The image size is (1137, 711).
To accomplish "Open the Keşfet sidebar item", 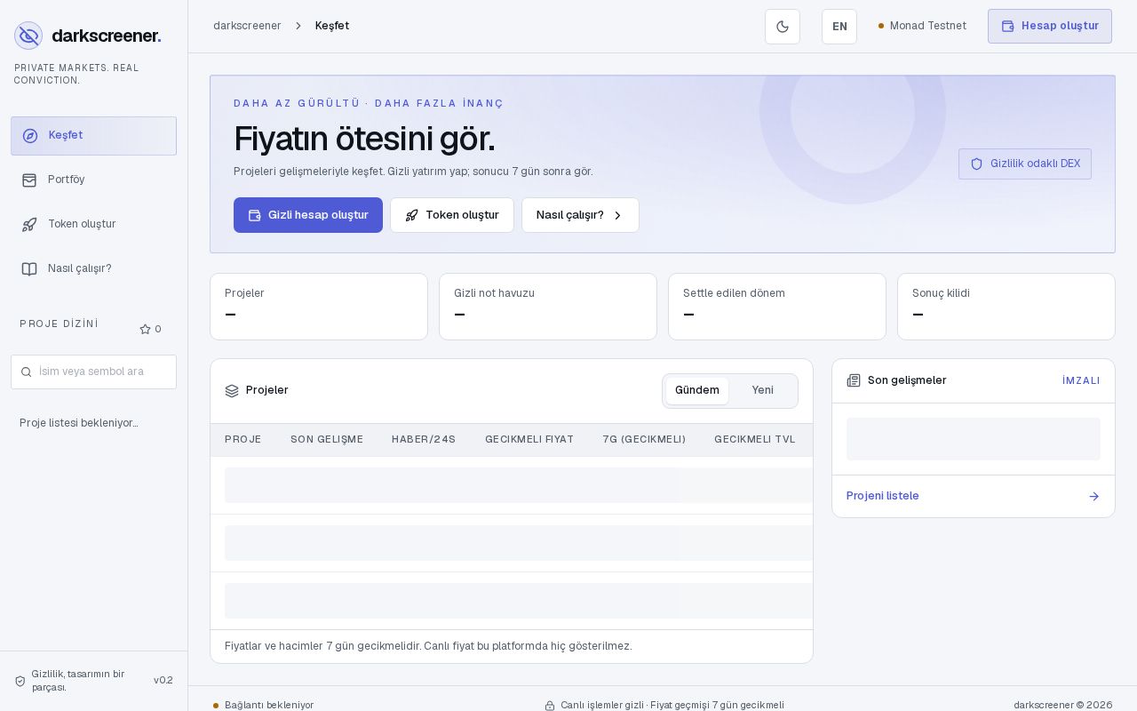I will tap(93, 136).
